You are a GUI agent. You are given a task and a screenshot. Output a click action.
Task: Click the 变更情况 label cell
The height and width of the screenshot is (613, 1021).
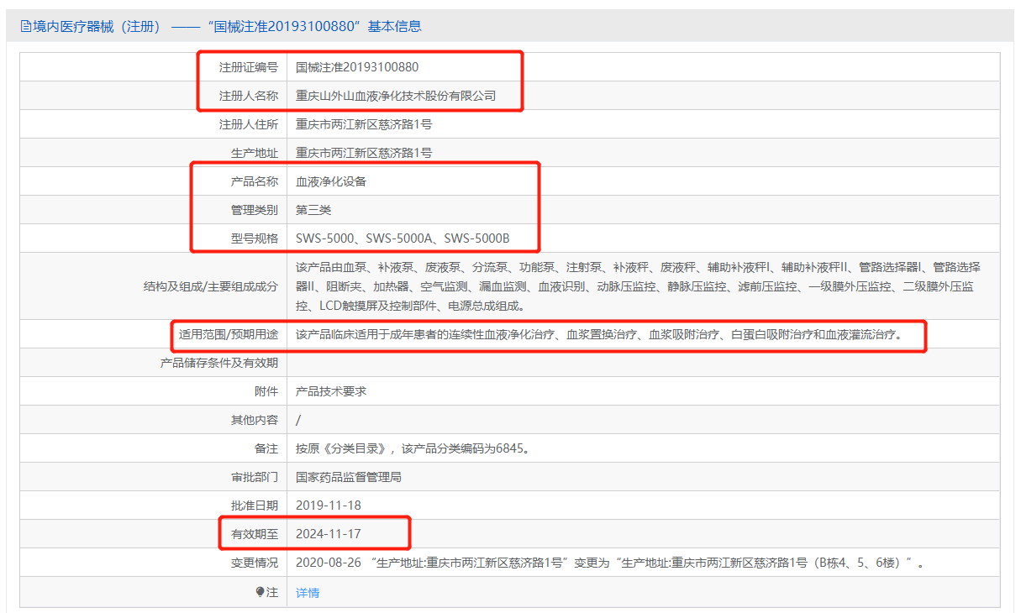(154, 563)
